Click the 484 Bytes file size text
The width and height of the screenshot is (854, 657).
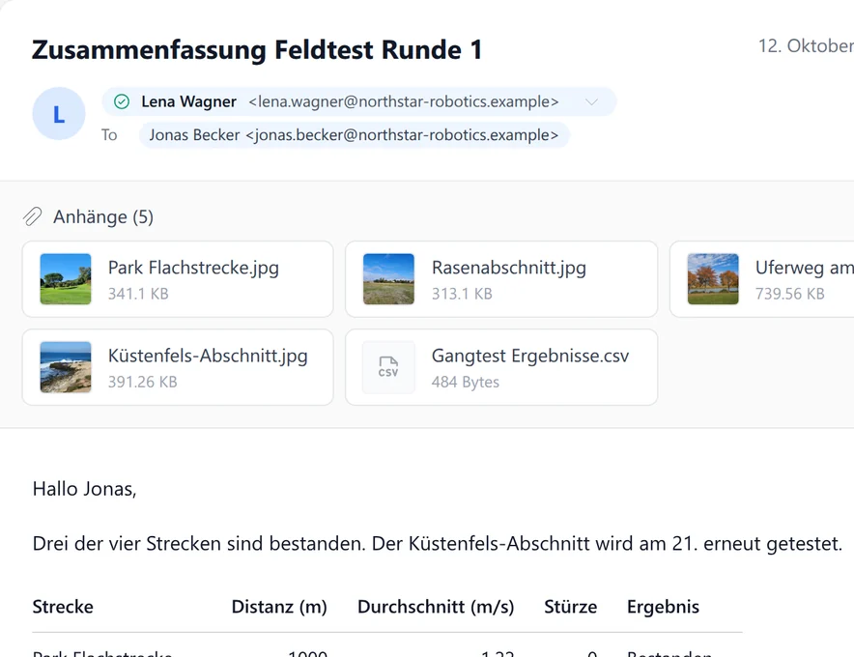[x=465, y=382]
